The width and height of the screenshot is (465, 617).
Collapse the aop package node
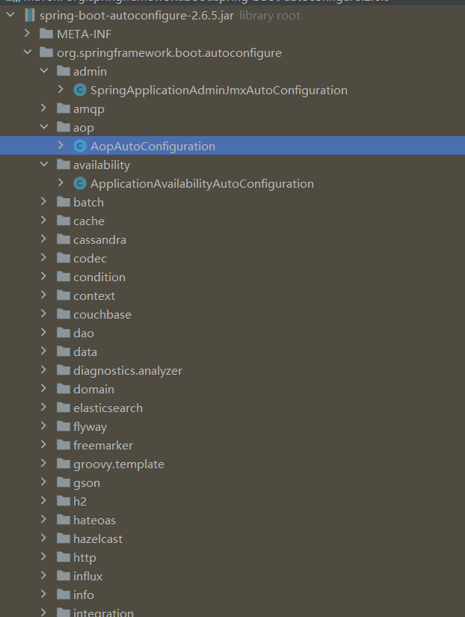[44, 128]
